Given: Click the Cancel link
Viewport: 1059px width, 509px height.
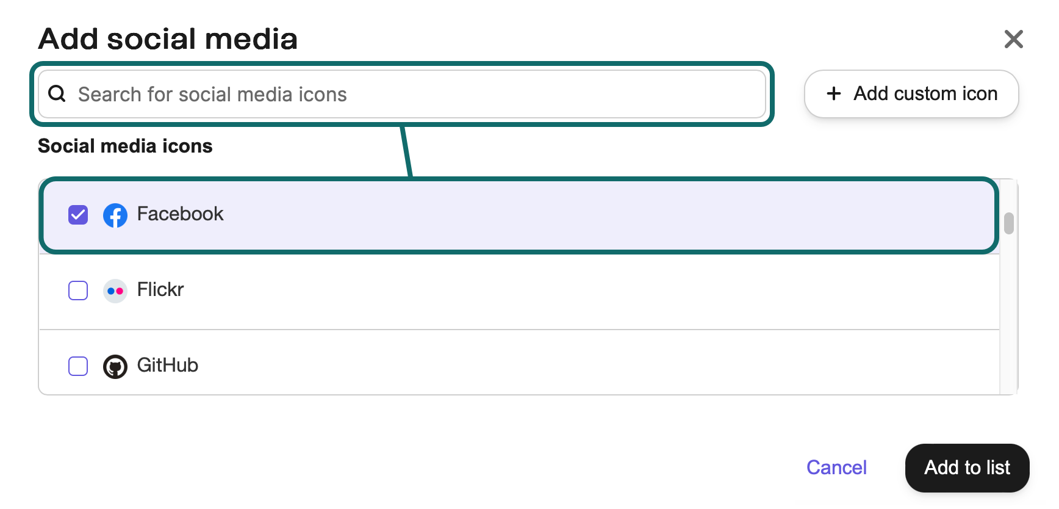Looking at the screenshot, I should click(x=836, y=467).
